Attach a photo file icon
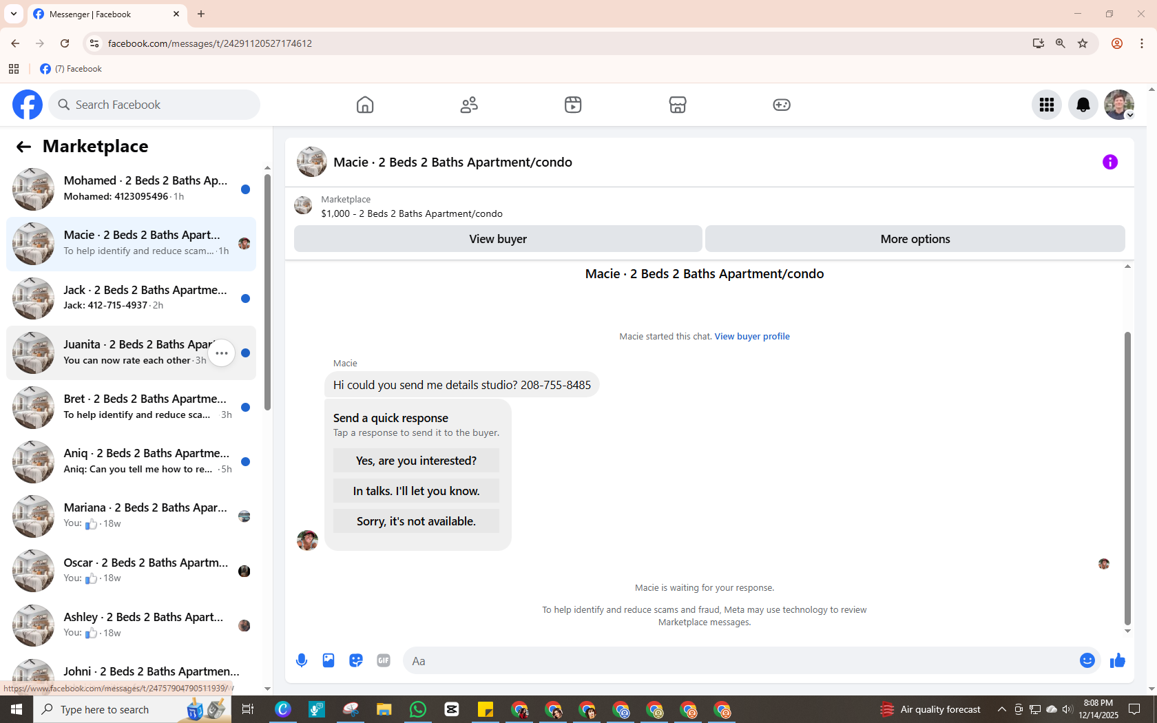Image resolution: width=1157 pixels, height=723 pixels. coord(329,661)
